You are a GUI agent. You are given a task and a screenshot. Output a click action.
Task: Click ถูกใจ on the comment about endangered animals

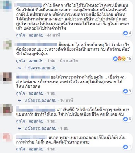21,61
